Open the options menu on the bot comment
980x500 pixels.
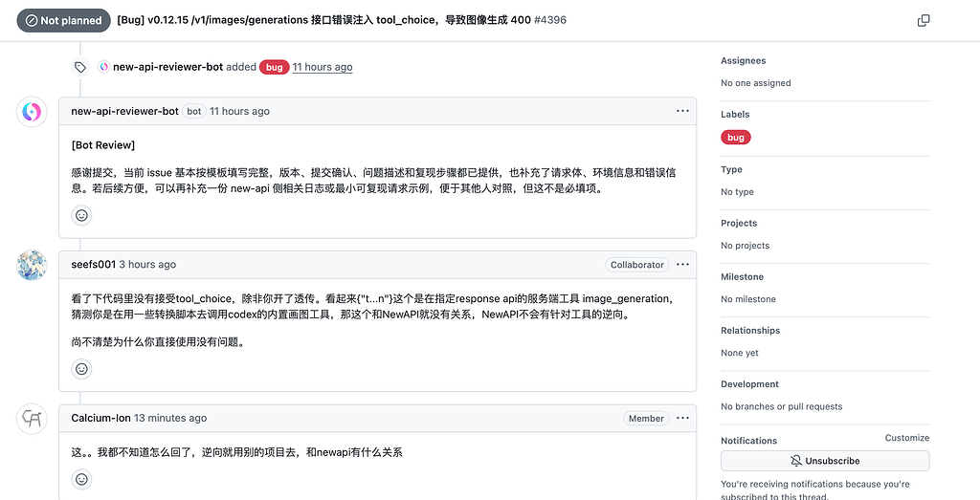point(682,111)
